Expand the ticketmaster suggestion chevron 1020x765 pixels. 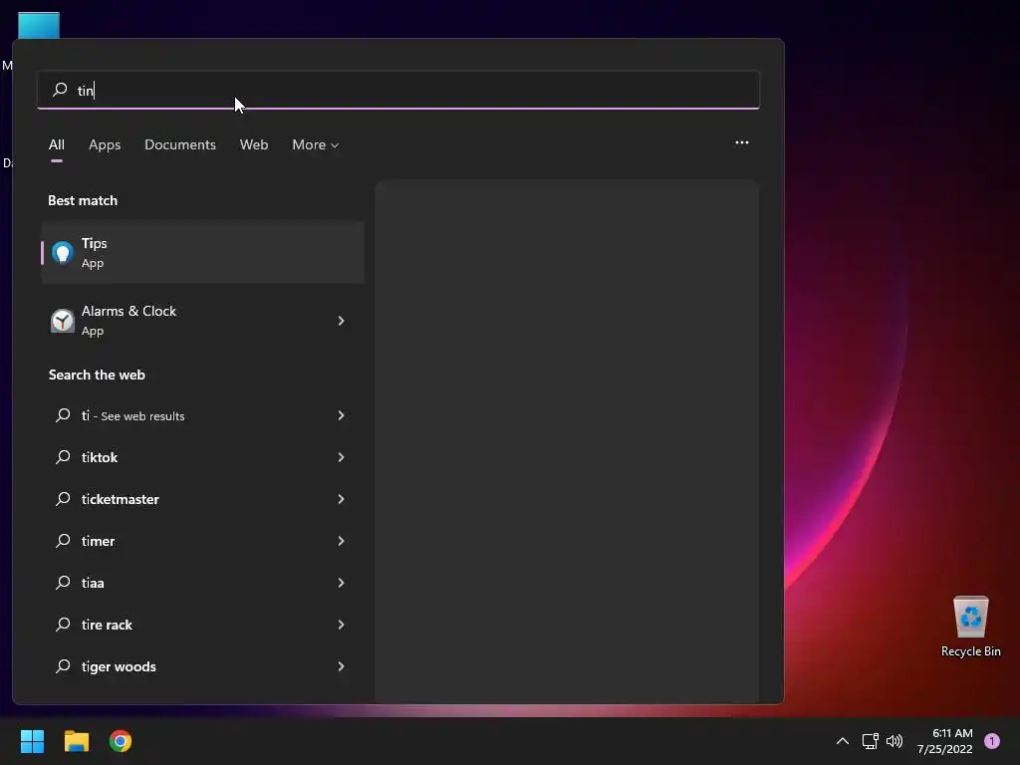pyautogui.click(x=341, y=499)
